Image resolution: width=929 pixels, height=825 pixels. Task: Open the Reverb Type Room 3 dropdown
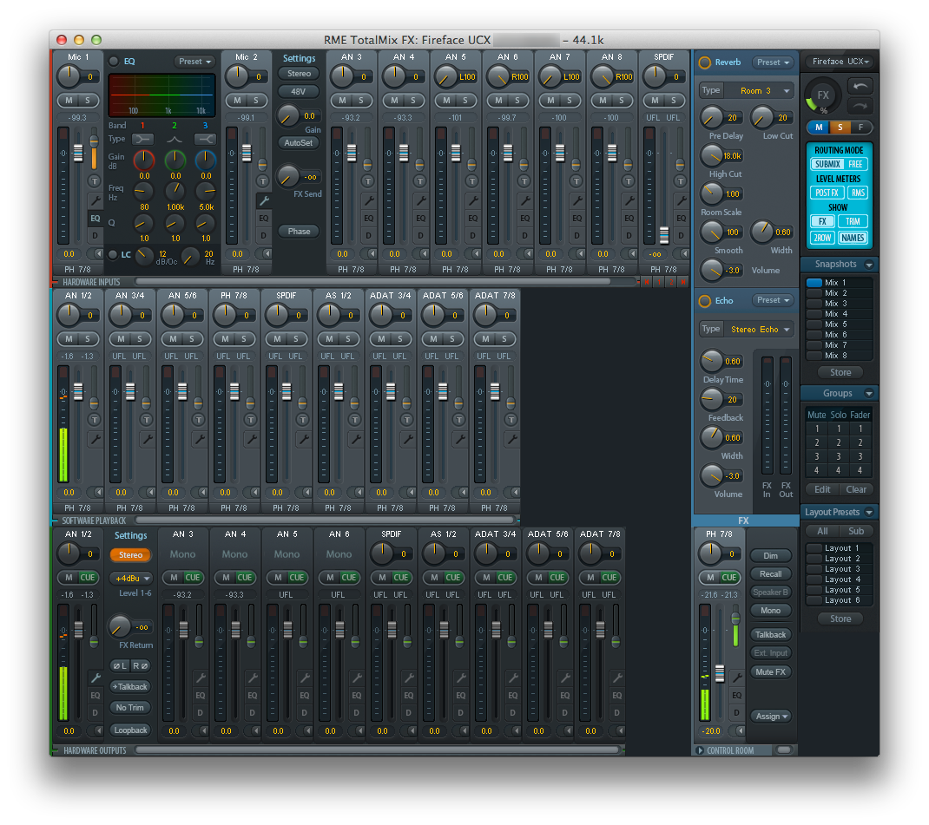click(758, 90)
